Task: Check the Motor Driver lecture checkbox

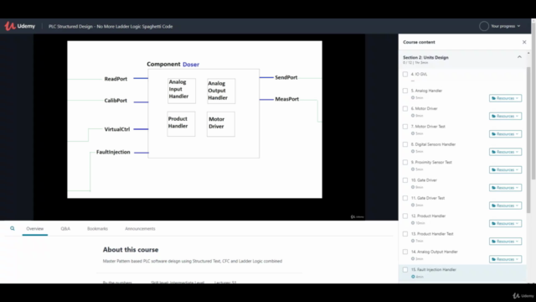Action: 405,108
